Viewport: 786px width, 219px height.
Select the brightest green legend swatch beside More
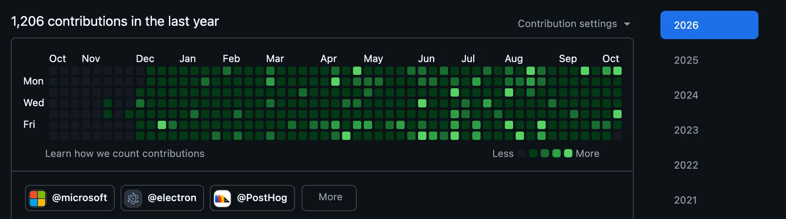(x=568, y=153)
